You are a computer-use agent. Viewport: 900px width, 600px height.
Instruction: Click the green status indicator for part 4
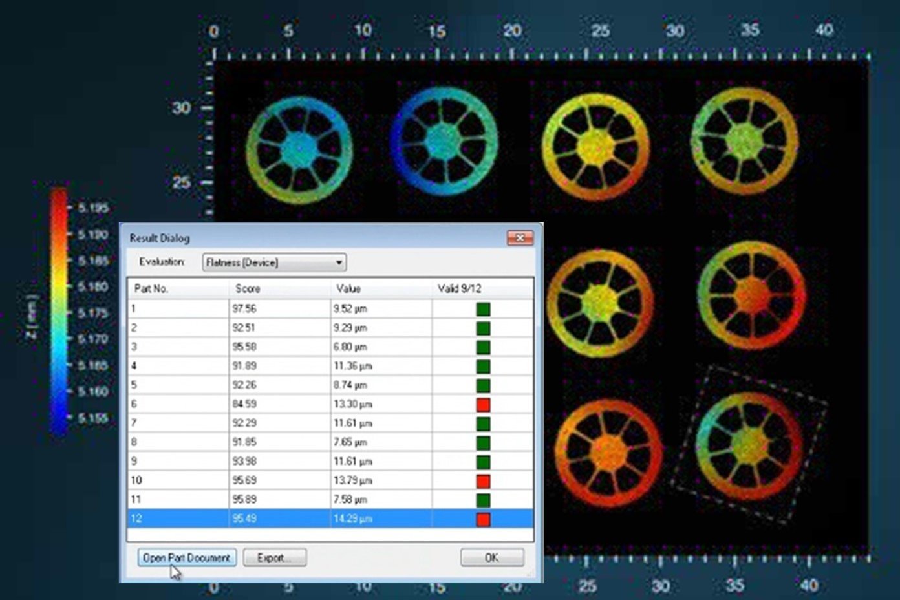click(x=482, y=367)
